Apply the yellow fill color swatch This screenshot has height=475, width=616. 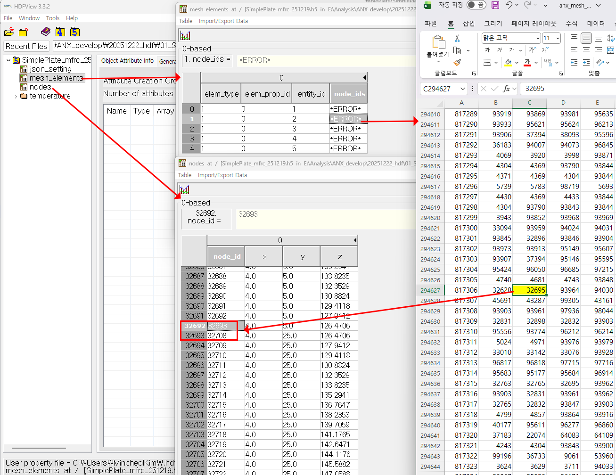click(x=508, y=62)
